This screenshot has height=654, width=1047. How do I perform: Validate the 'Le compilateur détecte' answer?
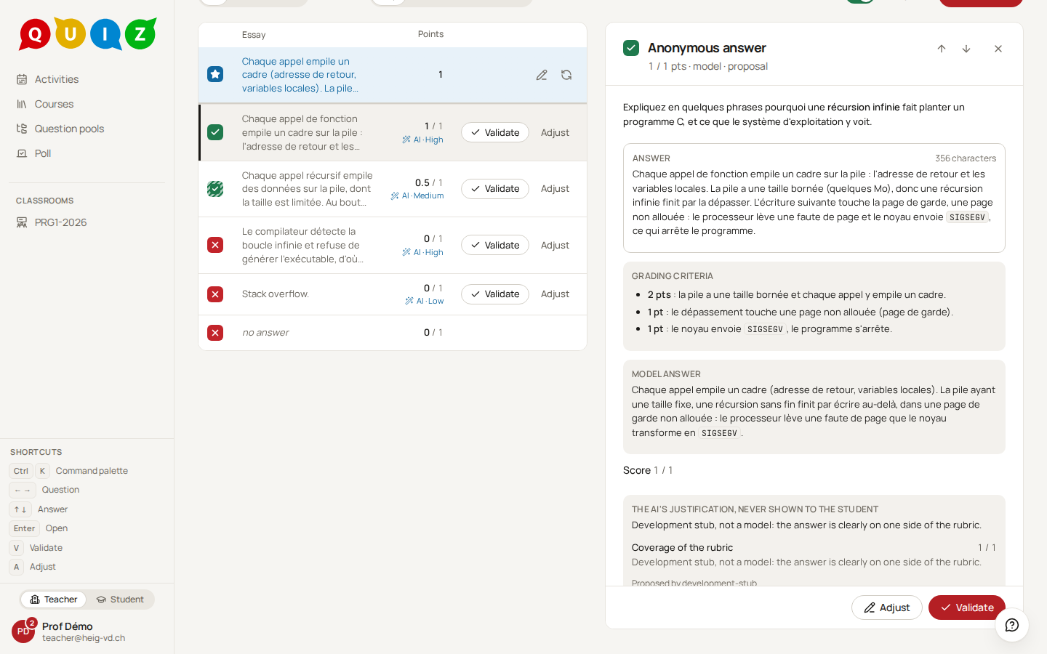point(495,245)
